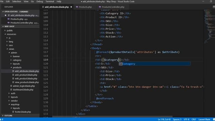Click 'Category ID' header text in code

114,13
